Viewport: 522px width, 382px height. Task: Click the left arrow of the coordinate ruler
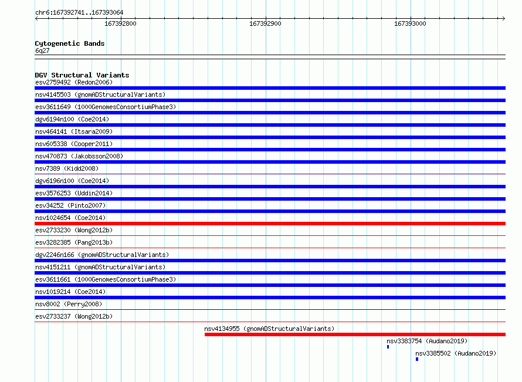(x=36, y=18)
